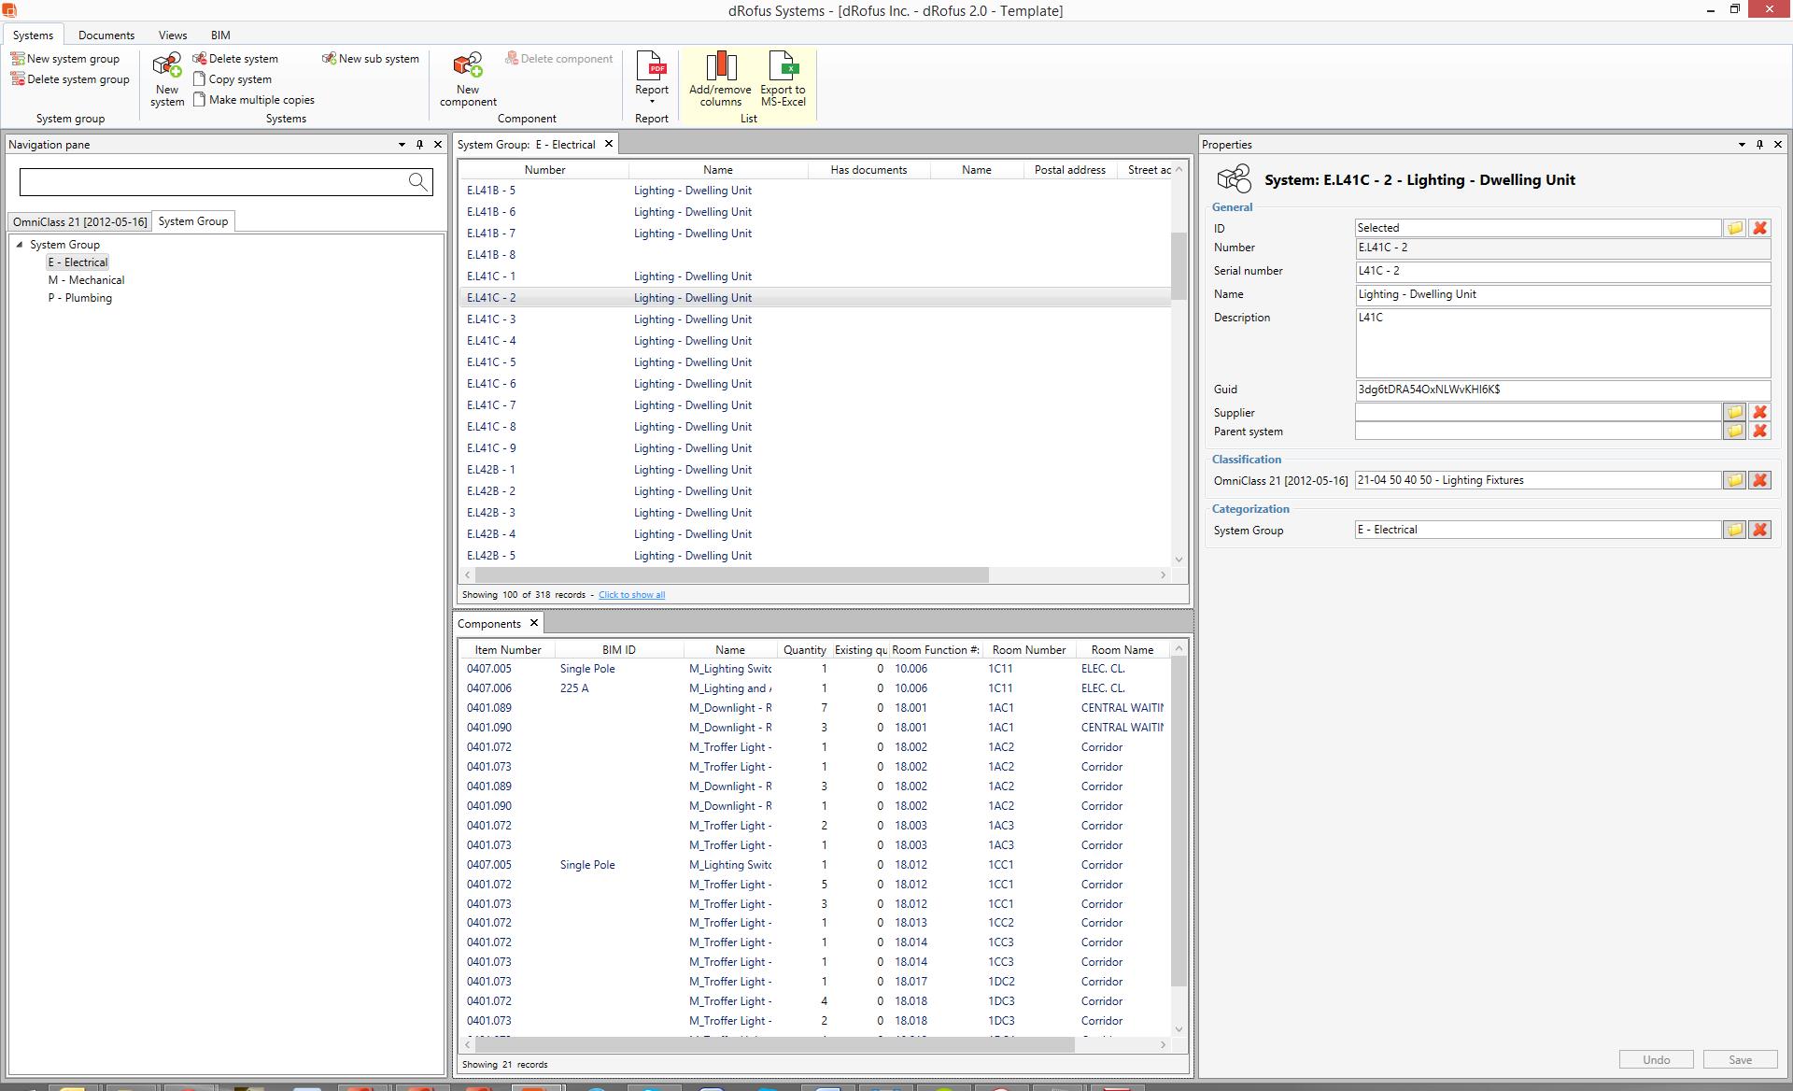Viewport: 1793px width, 1091px height.
Task: Open the Properties panel options dropdown arrow
Action: (x=1742, y=144)
